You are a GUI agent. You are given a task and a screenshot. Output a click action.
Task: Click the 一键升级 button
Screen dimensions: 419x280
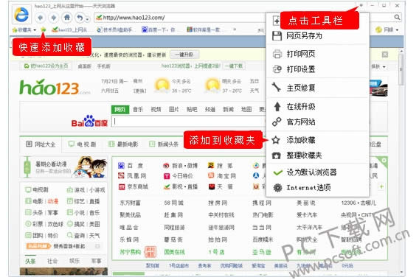coord(184,55)
